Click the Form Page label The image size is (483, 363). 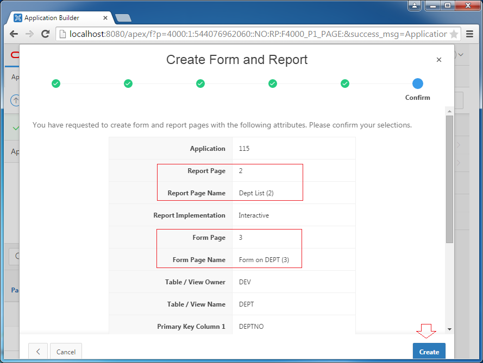(x=209, y=238)
